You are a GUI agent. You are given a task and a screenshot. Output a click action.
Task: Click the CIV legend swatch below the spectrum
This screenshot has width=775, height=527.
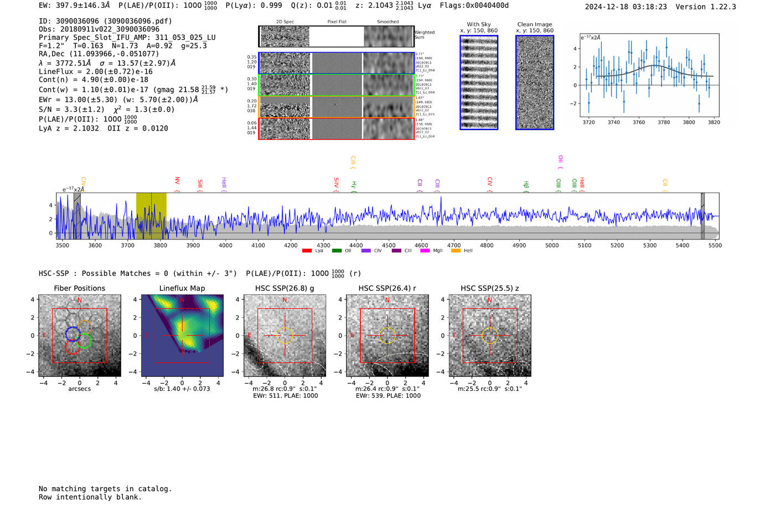click(366, 251)
